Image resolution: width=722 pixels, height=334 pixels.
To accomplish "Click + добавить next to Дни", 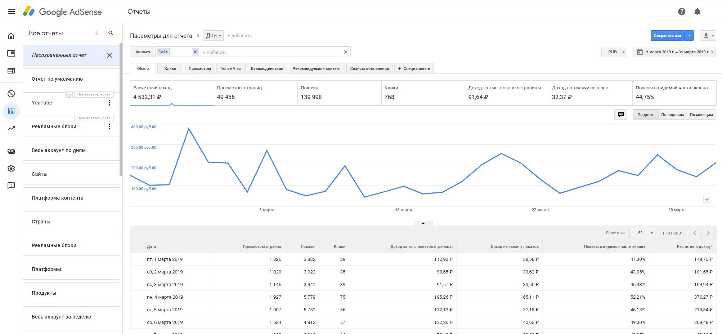I will tap(239, 35).
